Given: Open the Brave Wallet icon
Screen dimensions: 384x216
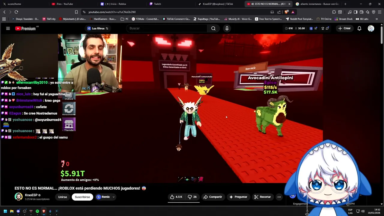Looking at the screenshot, I should click(361, 12).
